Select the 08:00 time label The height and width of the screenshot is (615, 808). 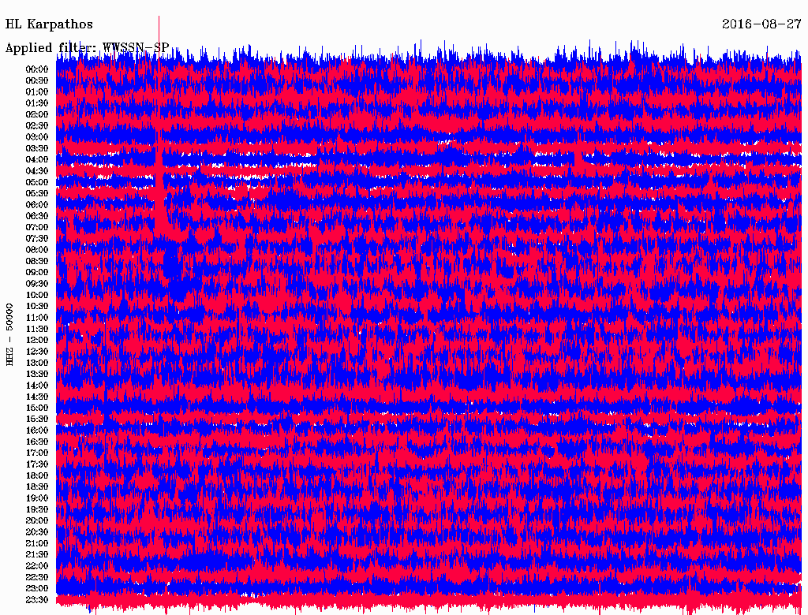click(37, 250)
